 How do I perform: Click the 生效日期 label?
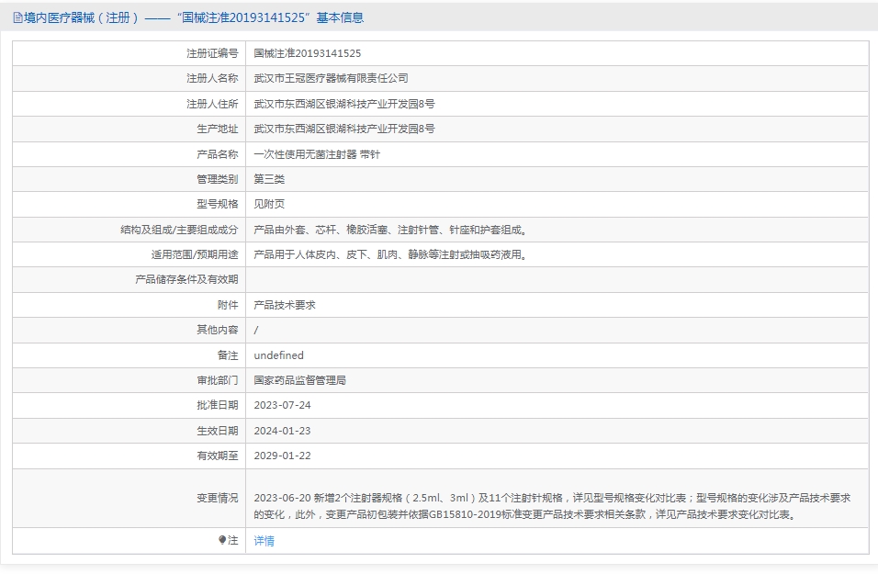tap(218, 431)
